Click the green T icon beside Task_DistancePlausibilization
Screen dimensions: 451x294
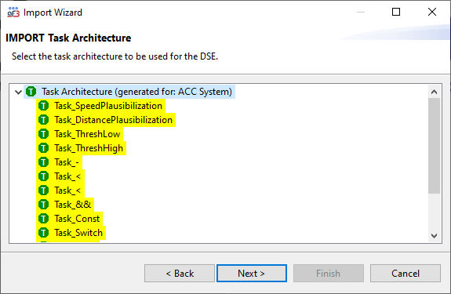tap(44, 120)
